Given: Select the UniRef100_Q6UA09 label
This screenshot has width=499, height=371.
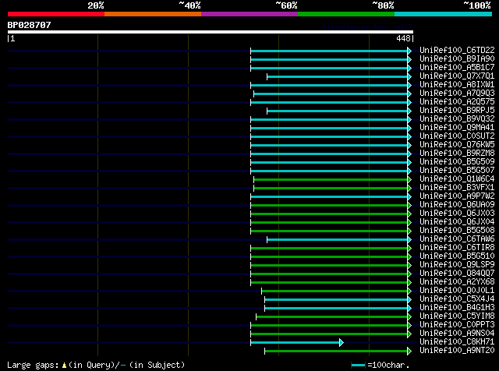Looking at the screenshot, I should pyautogui.click(x=457, y=205).
